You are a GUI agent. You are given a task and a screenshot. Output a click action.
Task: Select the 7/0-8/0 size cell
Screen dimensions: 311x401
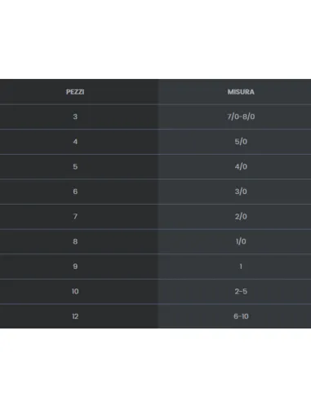point(241,117)
